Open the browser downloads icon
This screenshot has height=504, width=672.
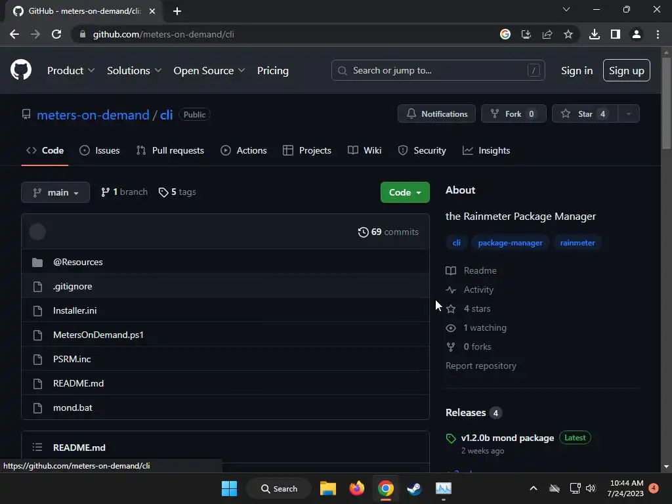[x=595, y=34]
